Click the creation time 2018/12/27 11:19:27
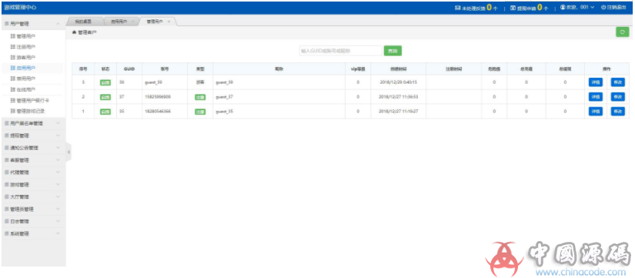This screenshot has height=278, width=635. pyautogui.click(x=399, y=112)
